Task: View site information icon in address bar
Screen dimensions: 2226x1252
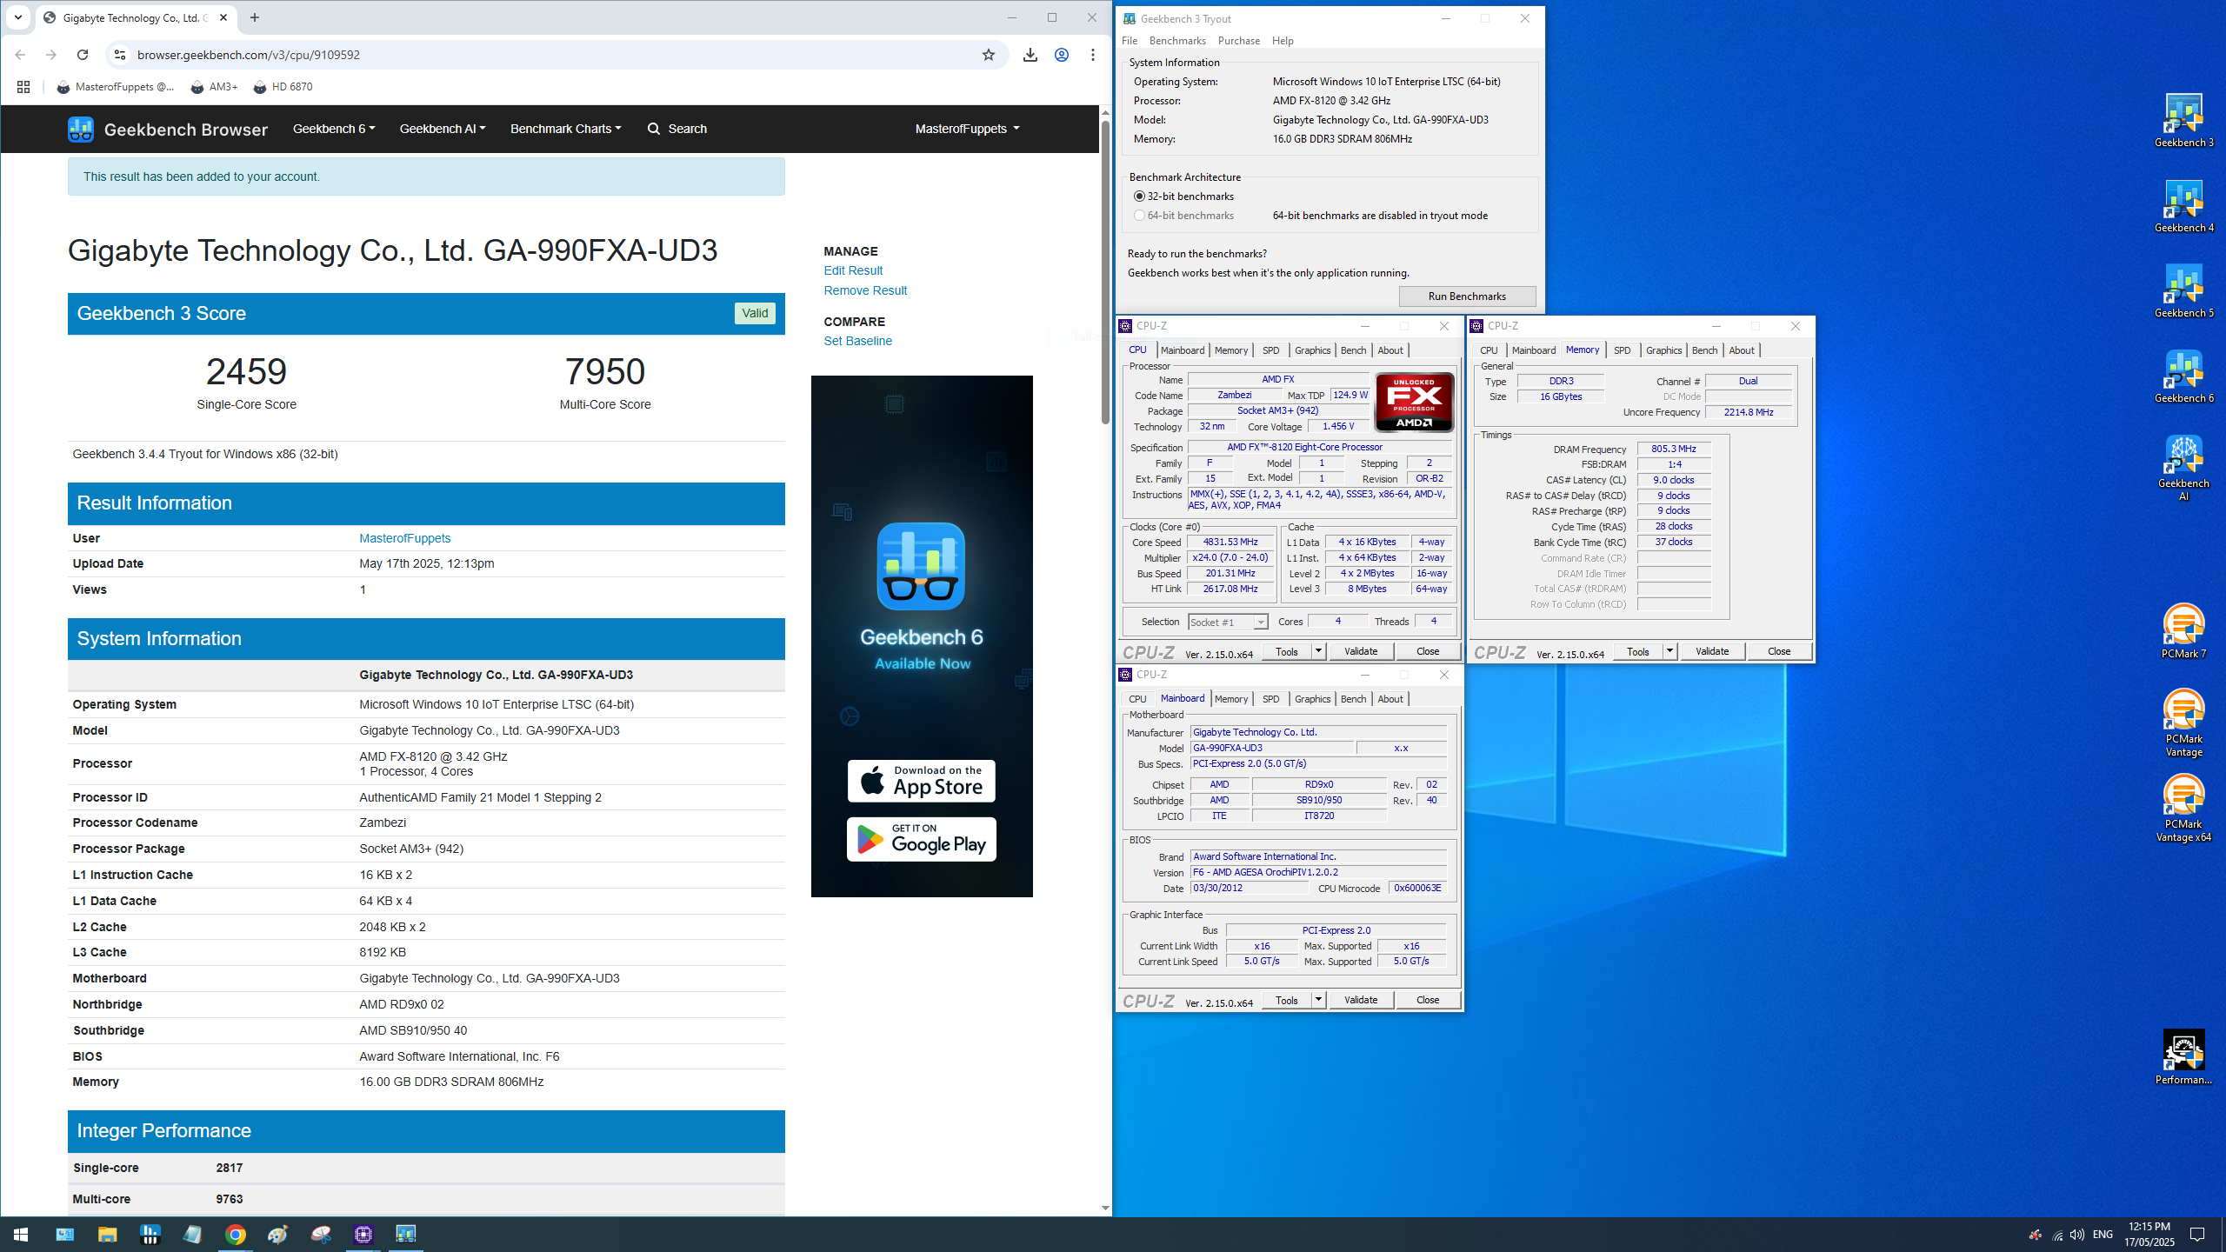Action: tap(120, 55)
